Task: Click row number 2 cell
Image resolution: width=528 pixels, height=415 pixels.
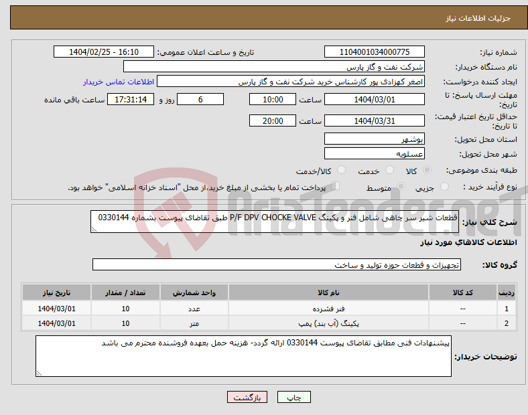Action: pos(507,323)
